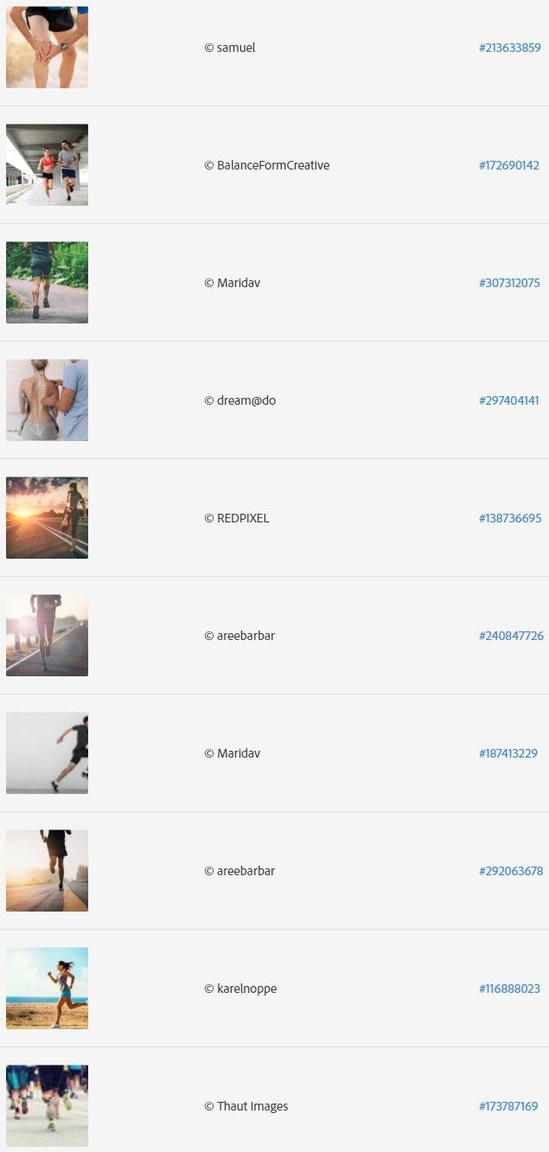Open asset link #116888023
This screenshot has width=549, height=1152.
click(509, 989)
